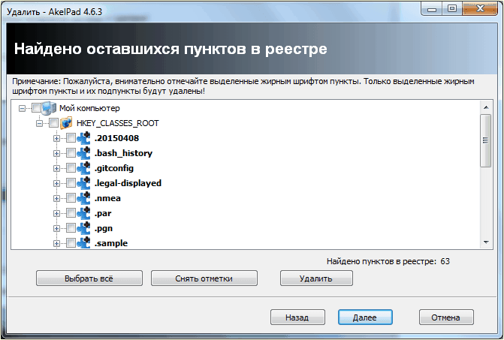Click the puzzle icon next to .nmea
504x340 pixels.
83,198
